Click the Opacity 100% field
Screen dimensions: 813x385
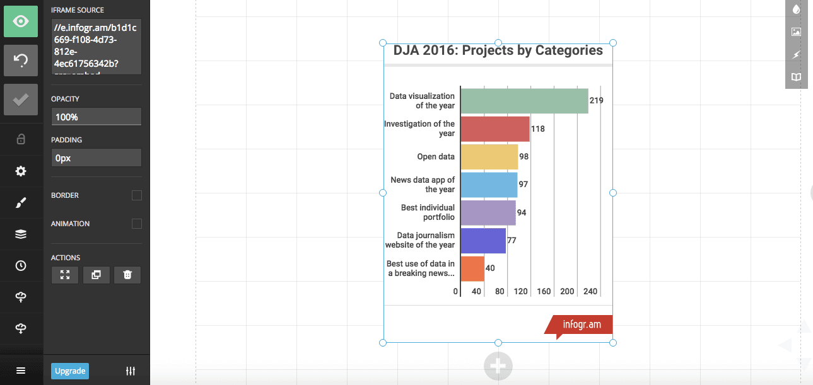pyautogui.click(x=97, y=117)
